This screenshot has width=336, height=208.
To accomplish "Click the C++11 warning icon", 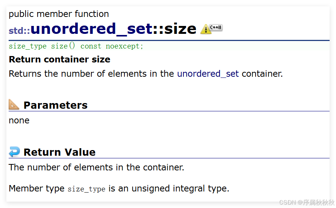I will [211, 29].
